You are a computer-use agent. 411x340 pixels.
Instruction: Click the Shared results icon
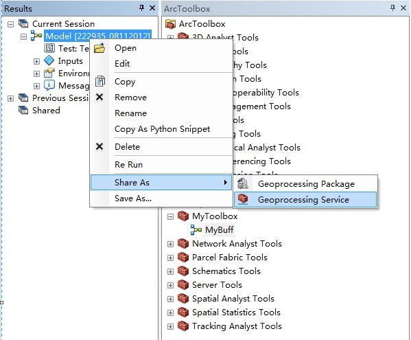click(23, 110)
